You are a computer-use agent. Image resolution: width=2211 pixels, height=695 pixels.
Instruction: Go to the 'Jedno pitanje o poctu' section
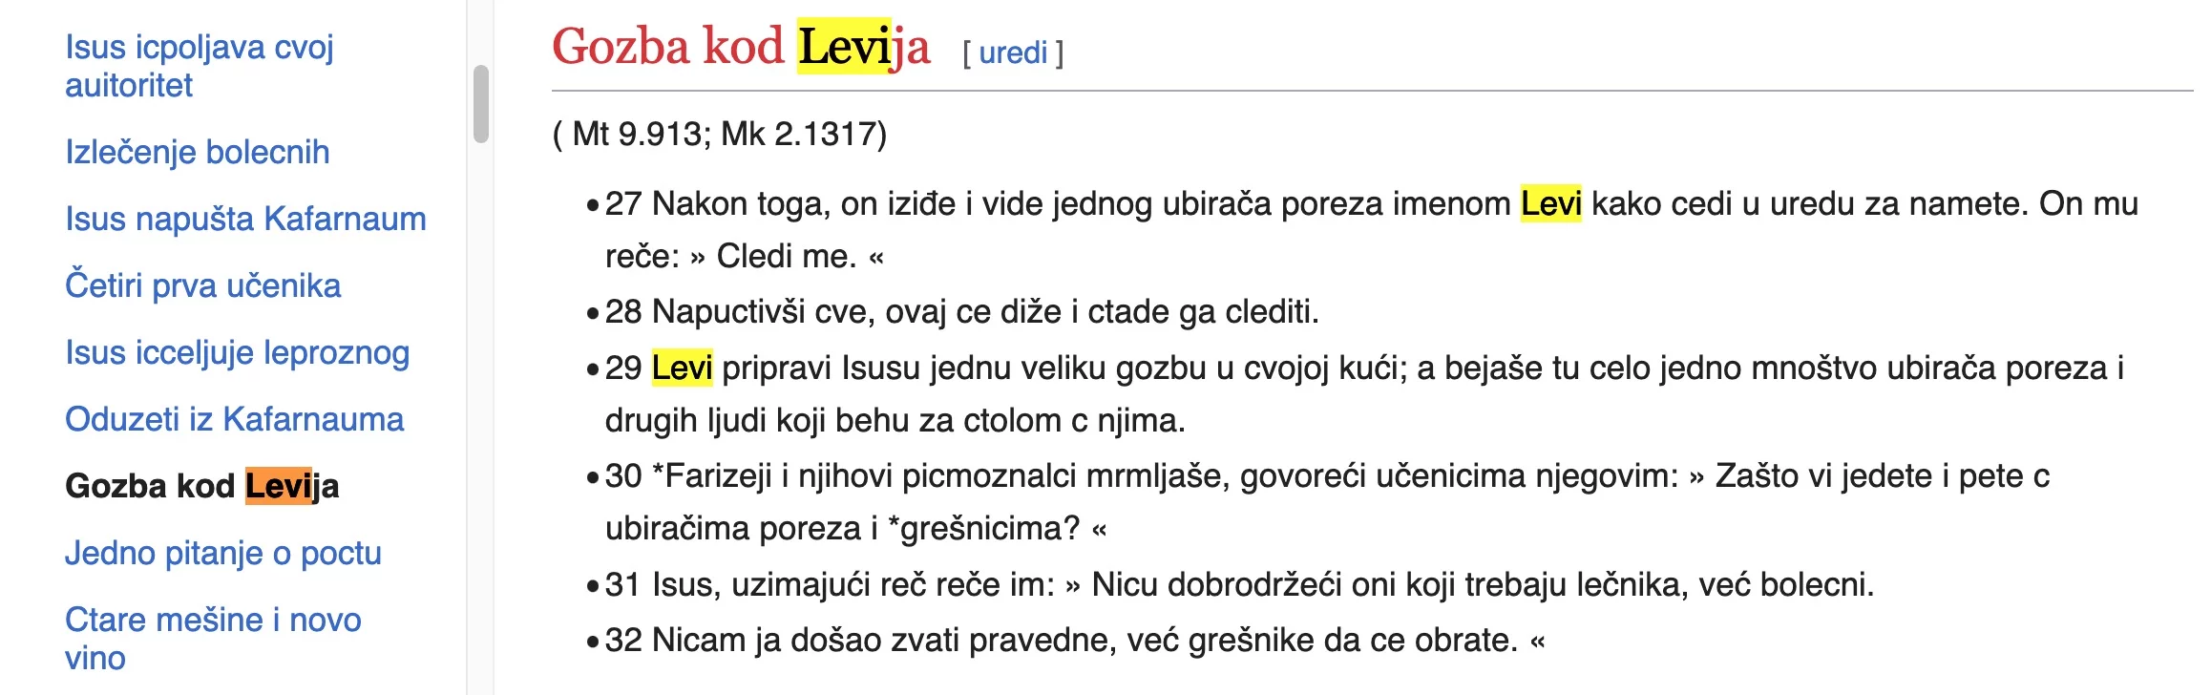pyautogui.click(x=222, y=553)
